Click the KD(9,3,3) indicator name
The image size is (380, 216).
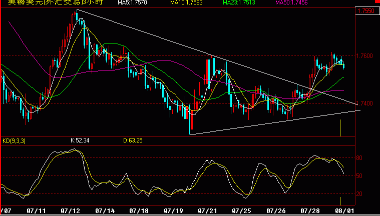coord(14,140)
